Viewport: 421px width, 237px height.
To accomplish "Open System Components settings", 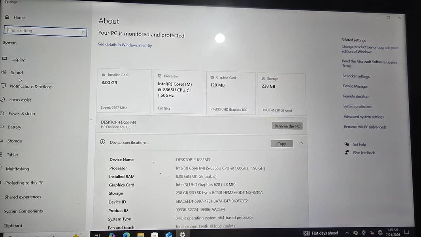I will (x=23, y=211).
